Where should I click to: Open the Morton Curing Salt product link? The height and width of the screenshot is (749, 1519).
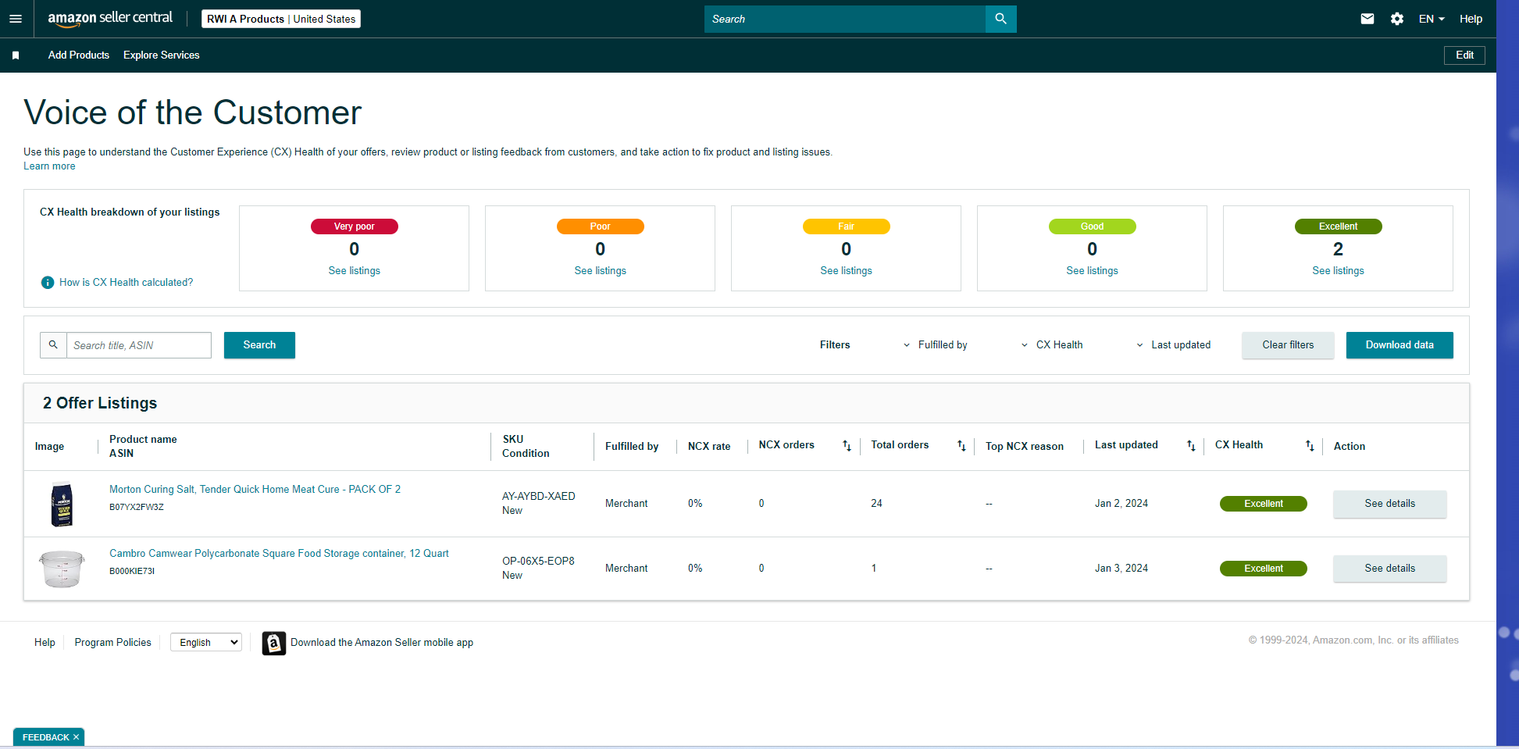[x=255, y=490]
